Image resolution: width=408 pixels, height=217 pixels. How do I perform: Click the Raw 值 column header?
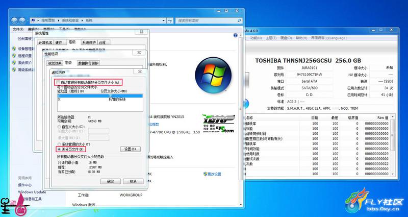coord(382,118)
